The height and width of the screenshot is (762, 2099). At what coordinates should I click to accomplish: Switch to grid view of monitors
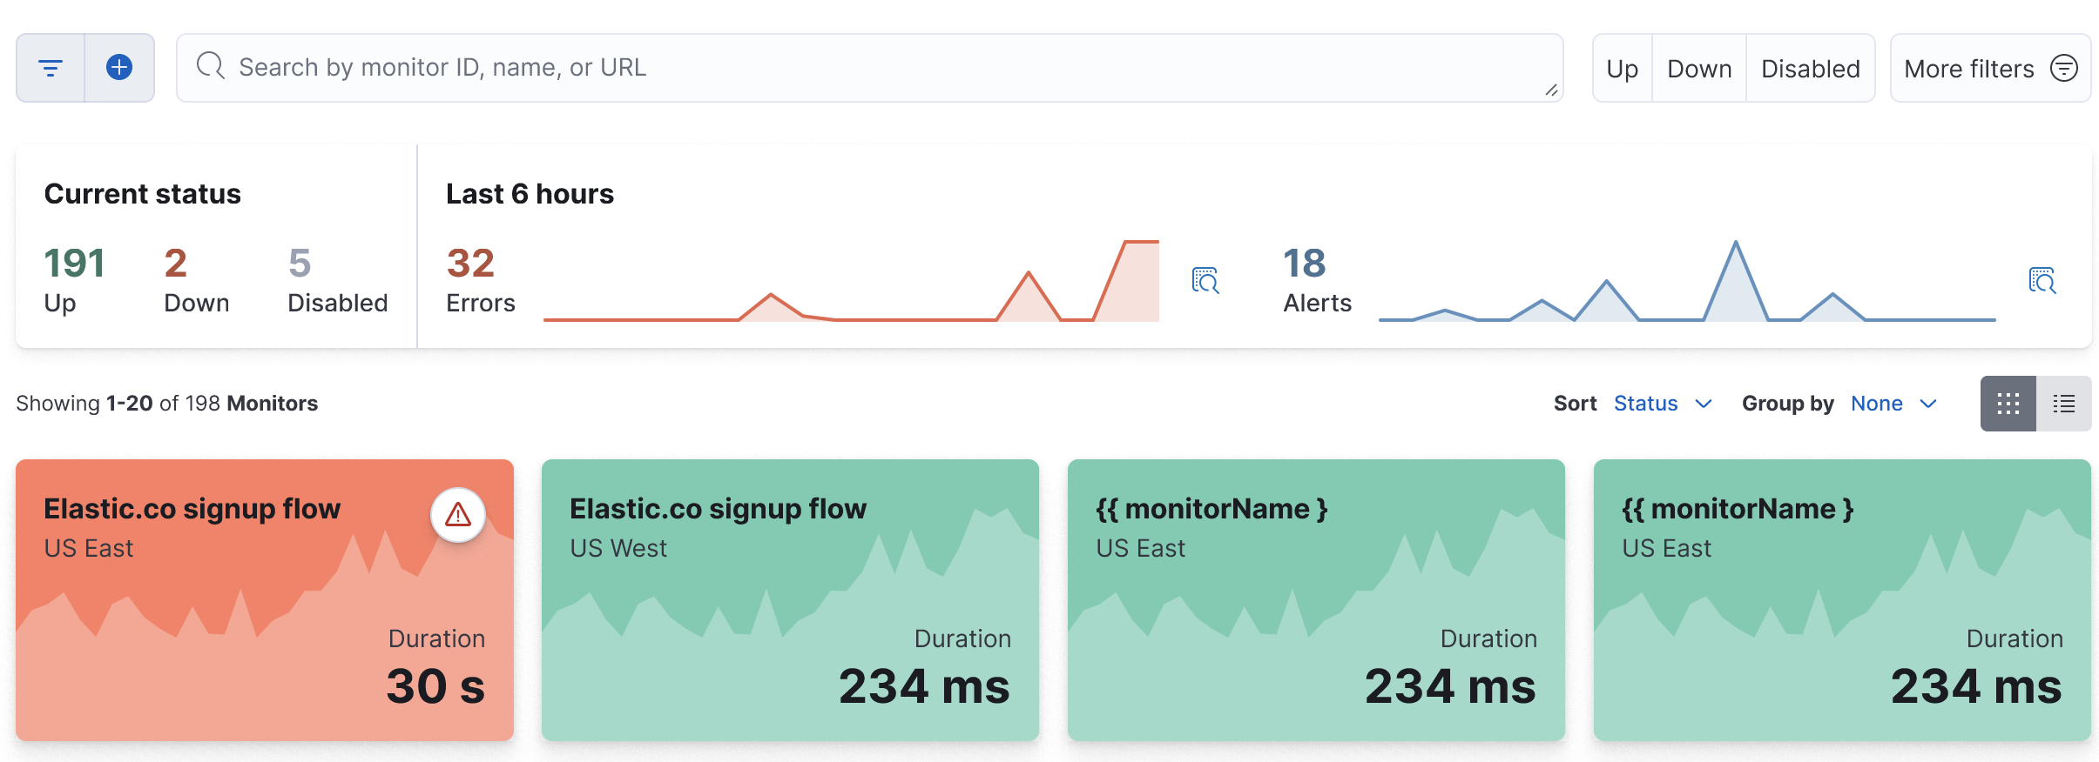(x=2008, y=403)
